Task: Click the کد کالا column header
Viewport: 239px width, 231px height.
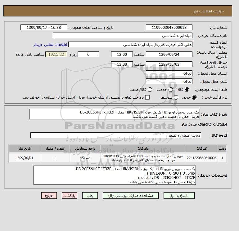Action: click(202, 149)
